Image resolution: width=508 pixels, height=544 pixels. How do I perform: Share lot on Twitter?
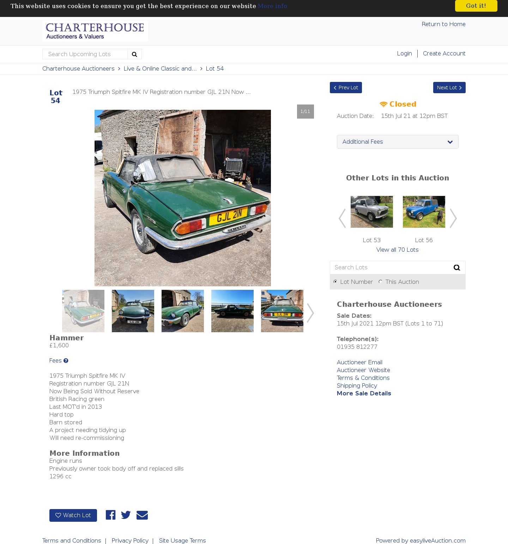coord(126,515)
